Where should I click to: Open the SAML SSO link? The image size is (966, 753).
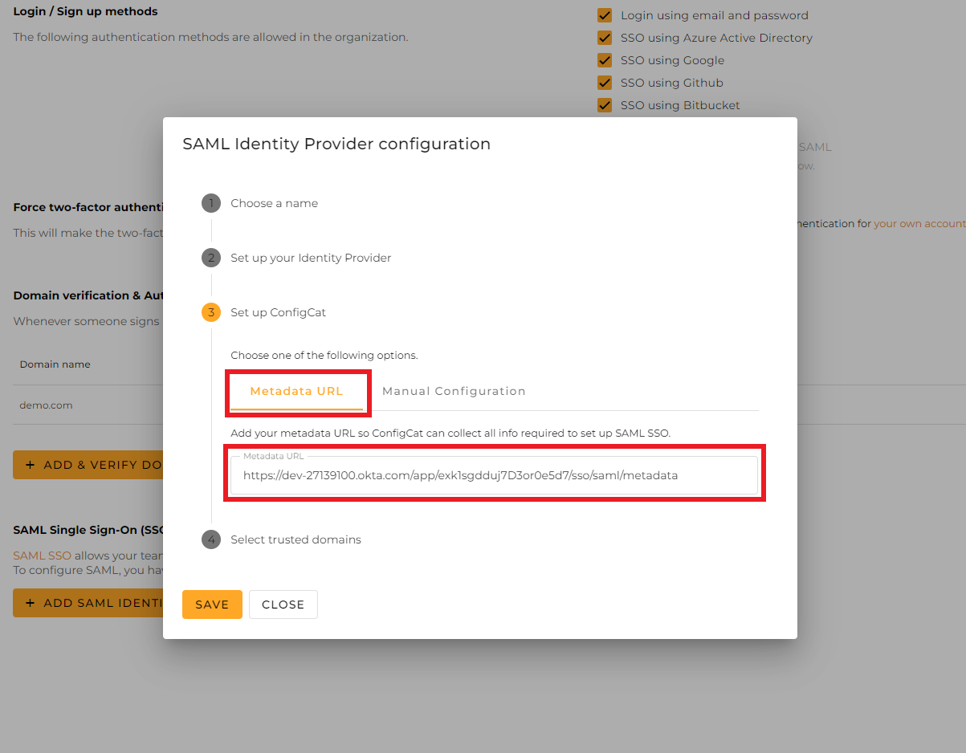click(42, 556)
